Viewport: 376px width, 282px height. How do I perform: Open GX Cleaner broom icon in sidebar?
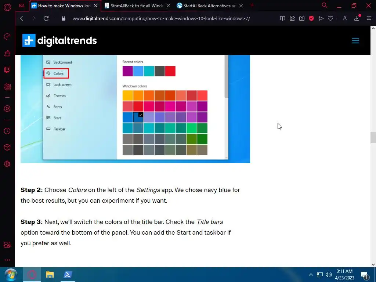click(7, 53)
